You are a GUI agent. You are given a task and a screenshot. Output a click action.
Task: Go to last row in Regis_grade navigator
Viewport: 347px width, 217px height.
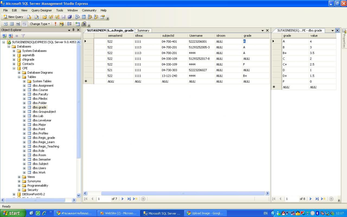point(129,199)
